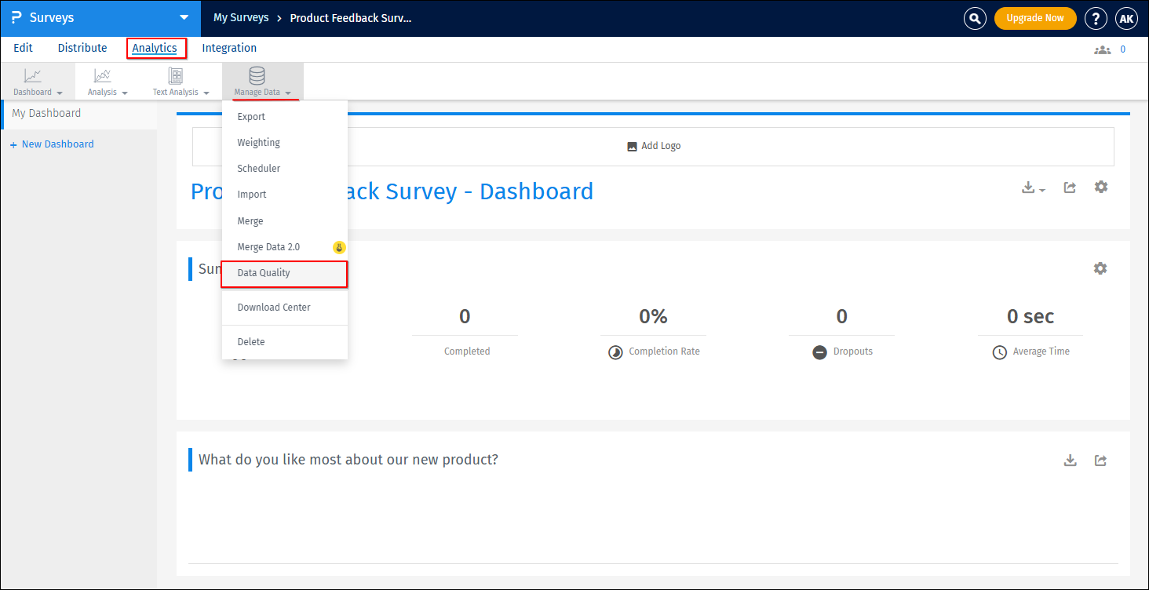The image size is (1149, 590).
Task: Download the product question chart
Action: click(x=1070, y=461)
